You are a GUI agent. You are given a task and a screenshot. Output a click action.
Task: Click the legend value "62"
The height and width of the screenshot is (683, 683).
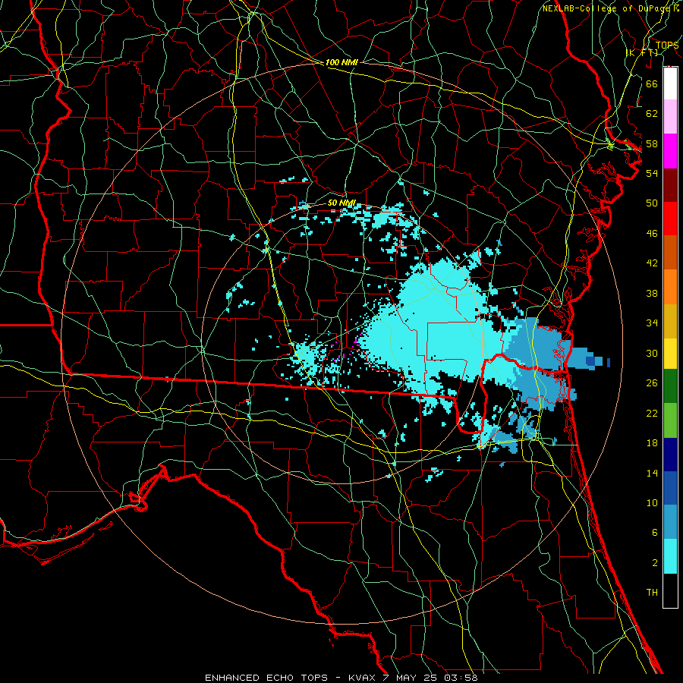tap(652, 114)
